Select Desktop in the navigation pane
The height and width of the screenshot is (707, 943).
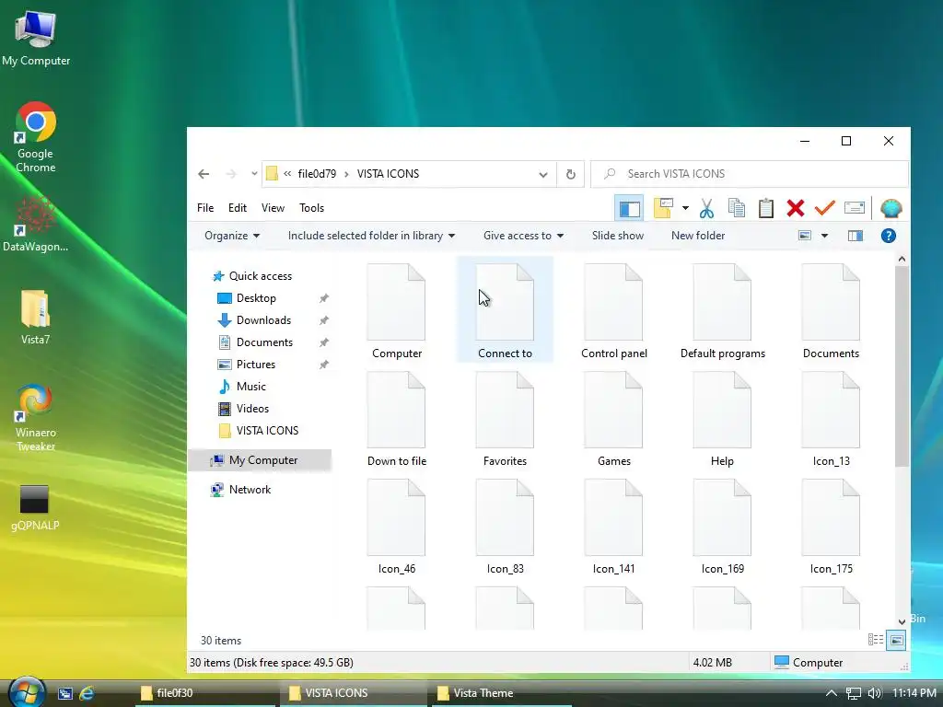coord(256,298)
